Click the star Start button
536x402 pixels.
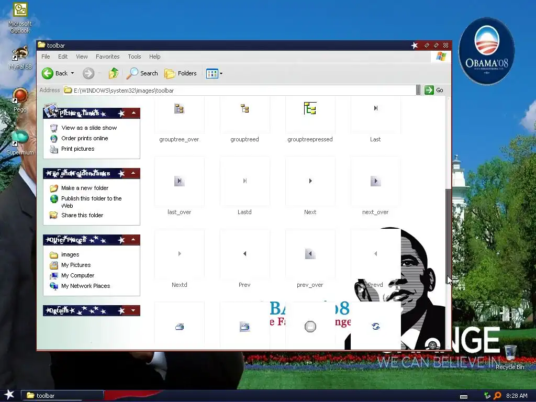click(9, 395)
